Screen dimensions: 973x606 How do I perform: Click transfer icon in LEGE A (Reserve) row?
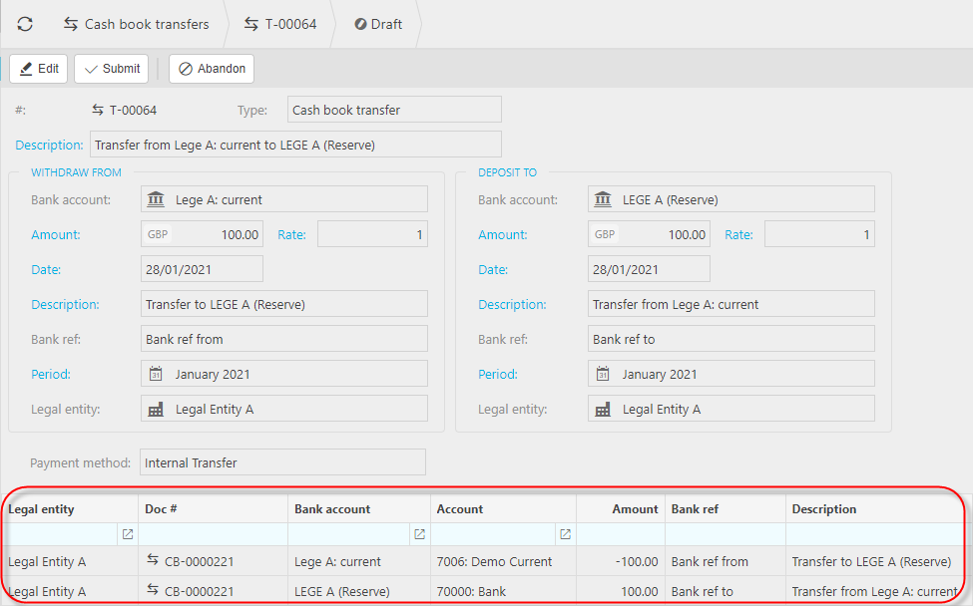click(x=152, y=590)
